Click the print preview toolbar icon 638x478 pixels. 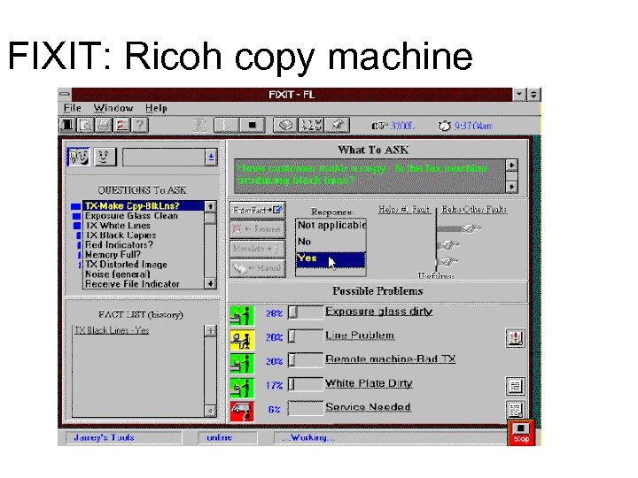click(85, 125)
